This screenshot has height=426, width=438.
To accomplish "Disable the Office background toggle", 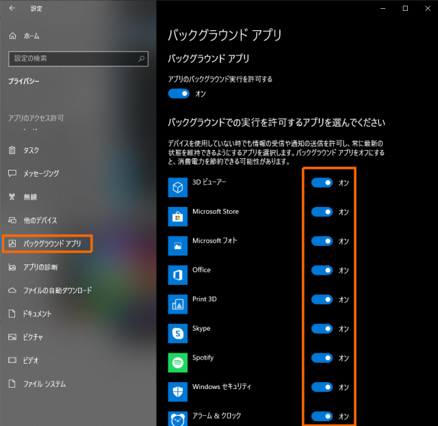I will 322,271.
